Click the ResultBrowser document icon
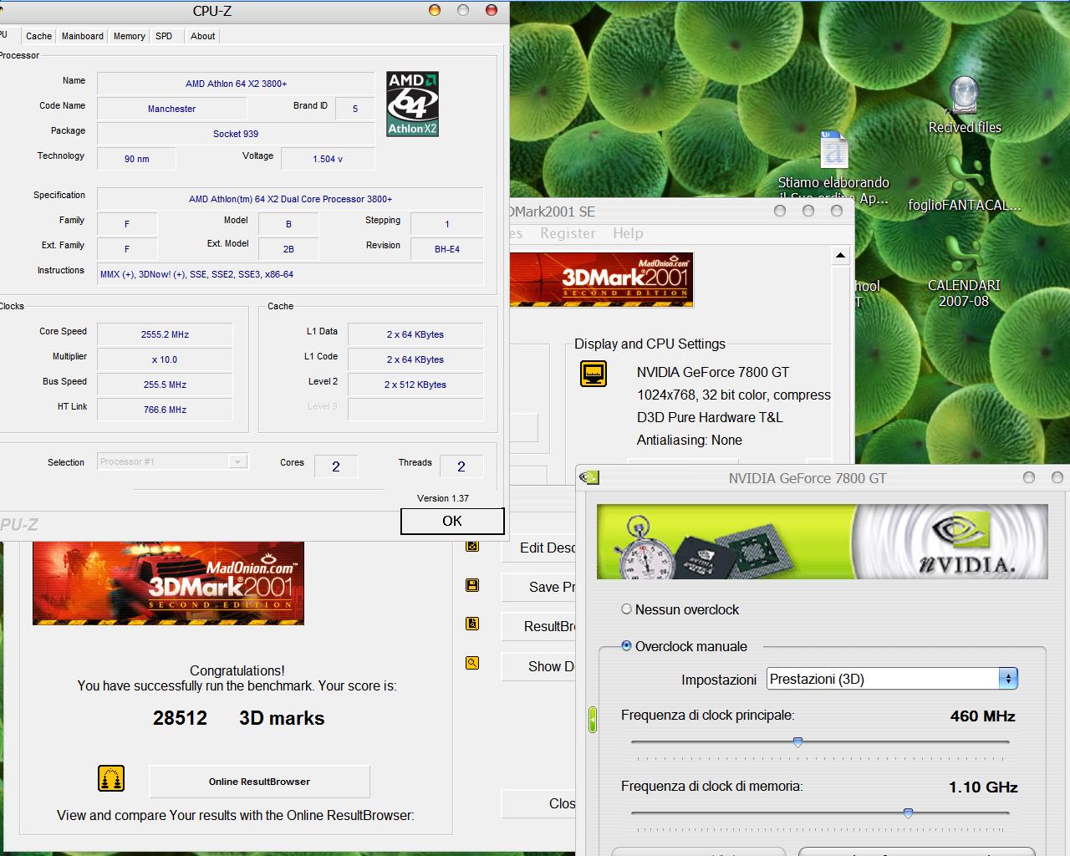The image size is (1070, 856). pos(472,624)
